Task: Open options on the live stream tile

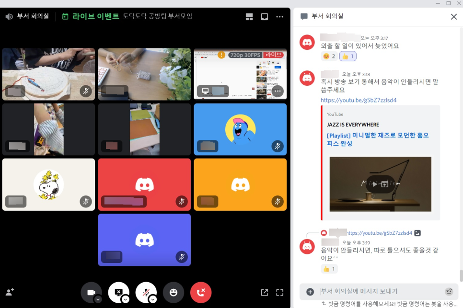Action: (x=277, y=91)
